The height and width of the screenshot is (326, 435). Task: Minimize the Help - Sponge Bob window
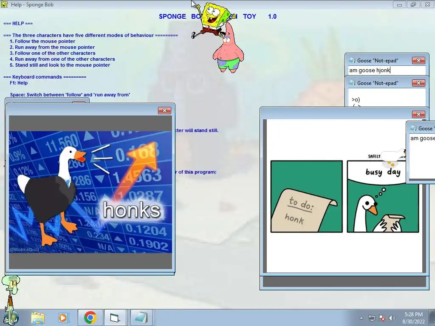[399, 4]
